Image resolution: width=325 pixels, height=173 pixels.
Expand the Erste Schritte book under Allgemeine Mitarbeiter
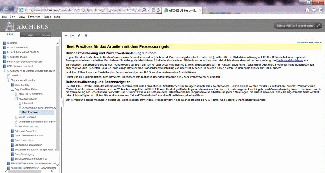[12, 85]
